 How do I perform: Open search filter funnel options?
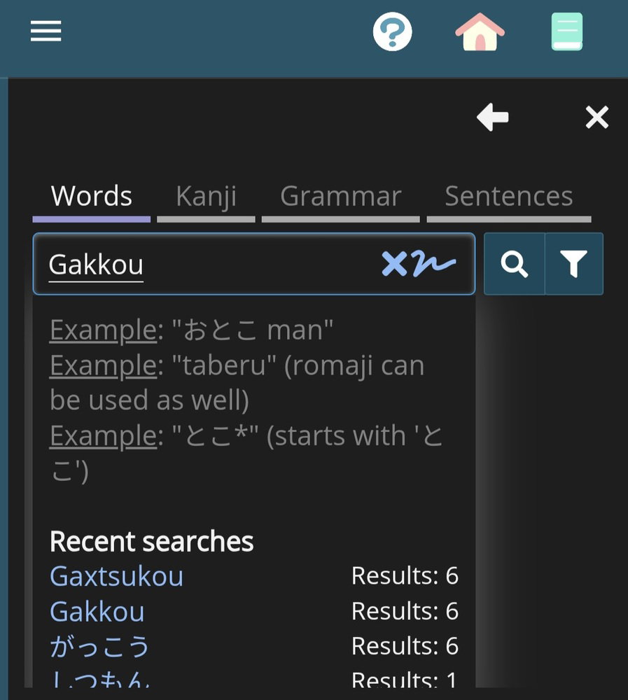pyautogui.click(x=573, y=265)
